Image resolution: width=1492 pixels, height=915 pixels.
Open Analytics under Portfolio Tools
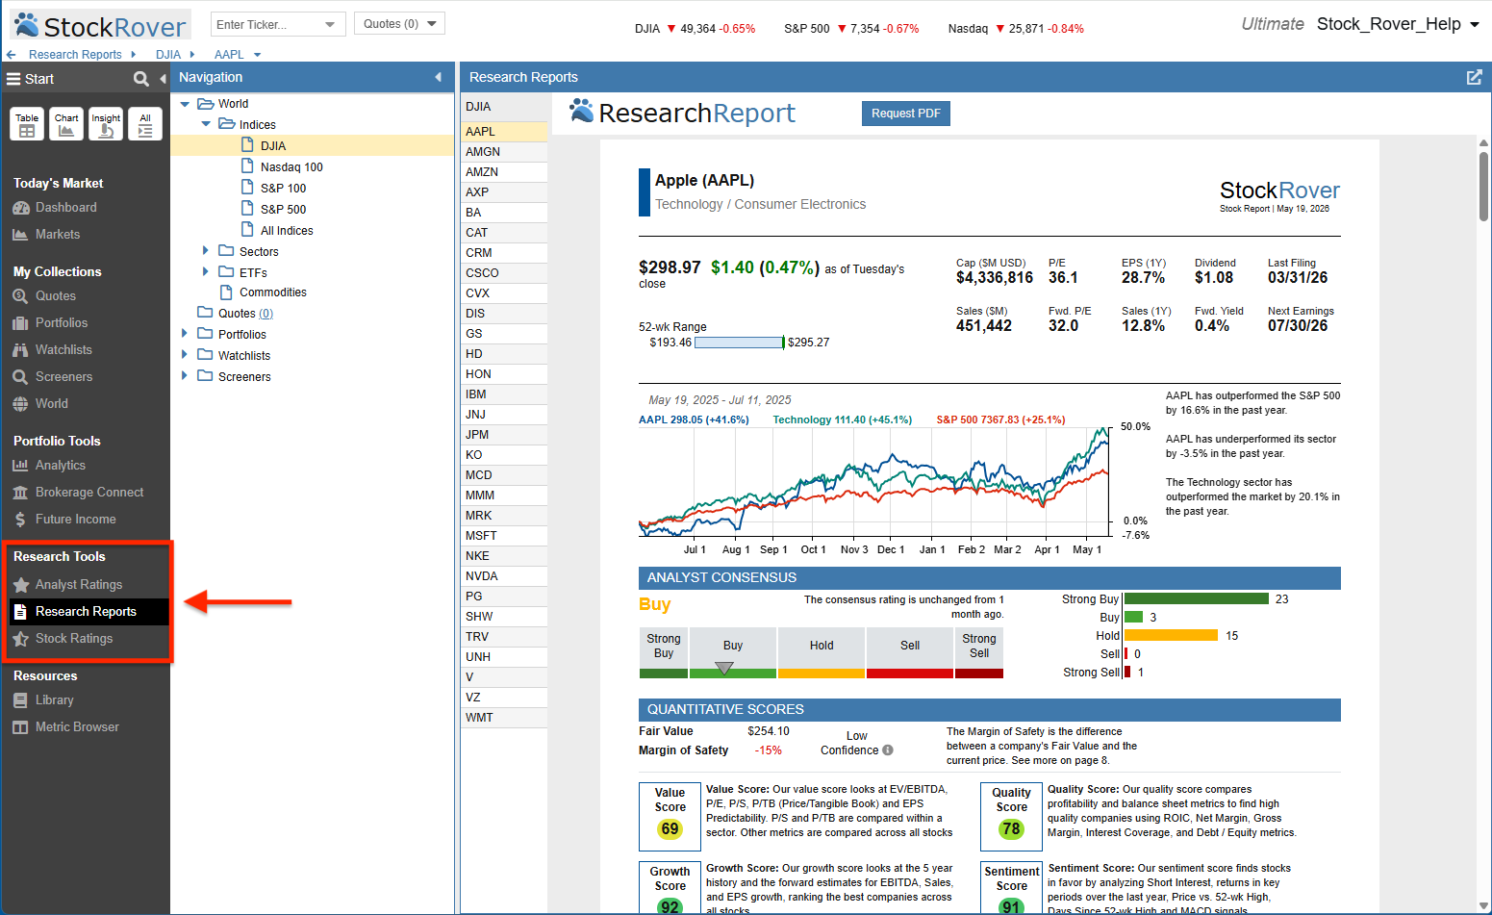pyautogui.click(x=60, y=466)
